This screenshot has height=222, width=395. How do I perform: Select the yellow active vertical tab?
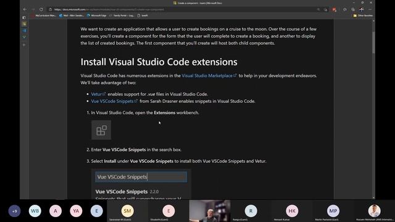24,24
